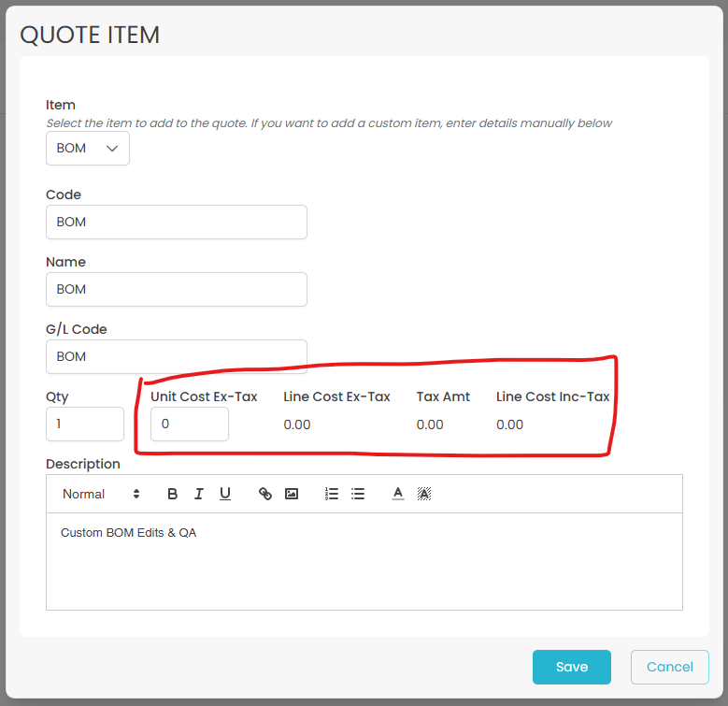The image size is (728, 706).
Task: Open the text background highlight picker
Action: 424,494
